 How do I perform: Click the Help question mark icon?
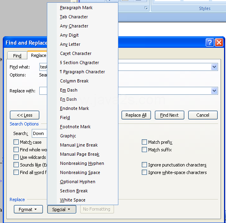(210, 43)
